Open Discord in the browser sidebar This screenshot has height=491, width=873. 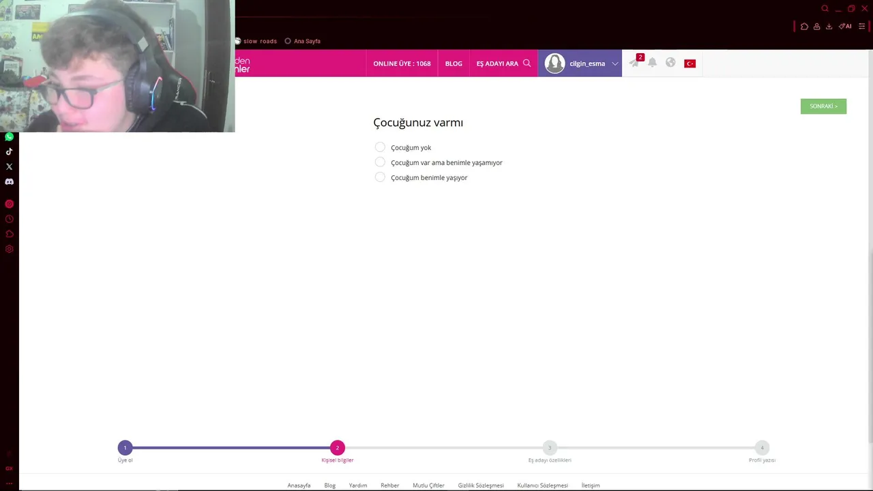point(9,181)
